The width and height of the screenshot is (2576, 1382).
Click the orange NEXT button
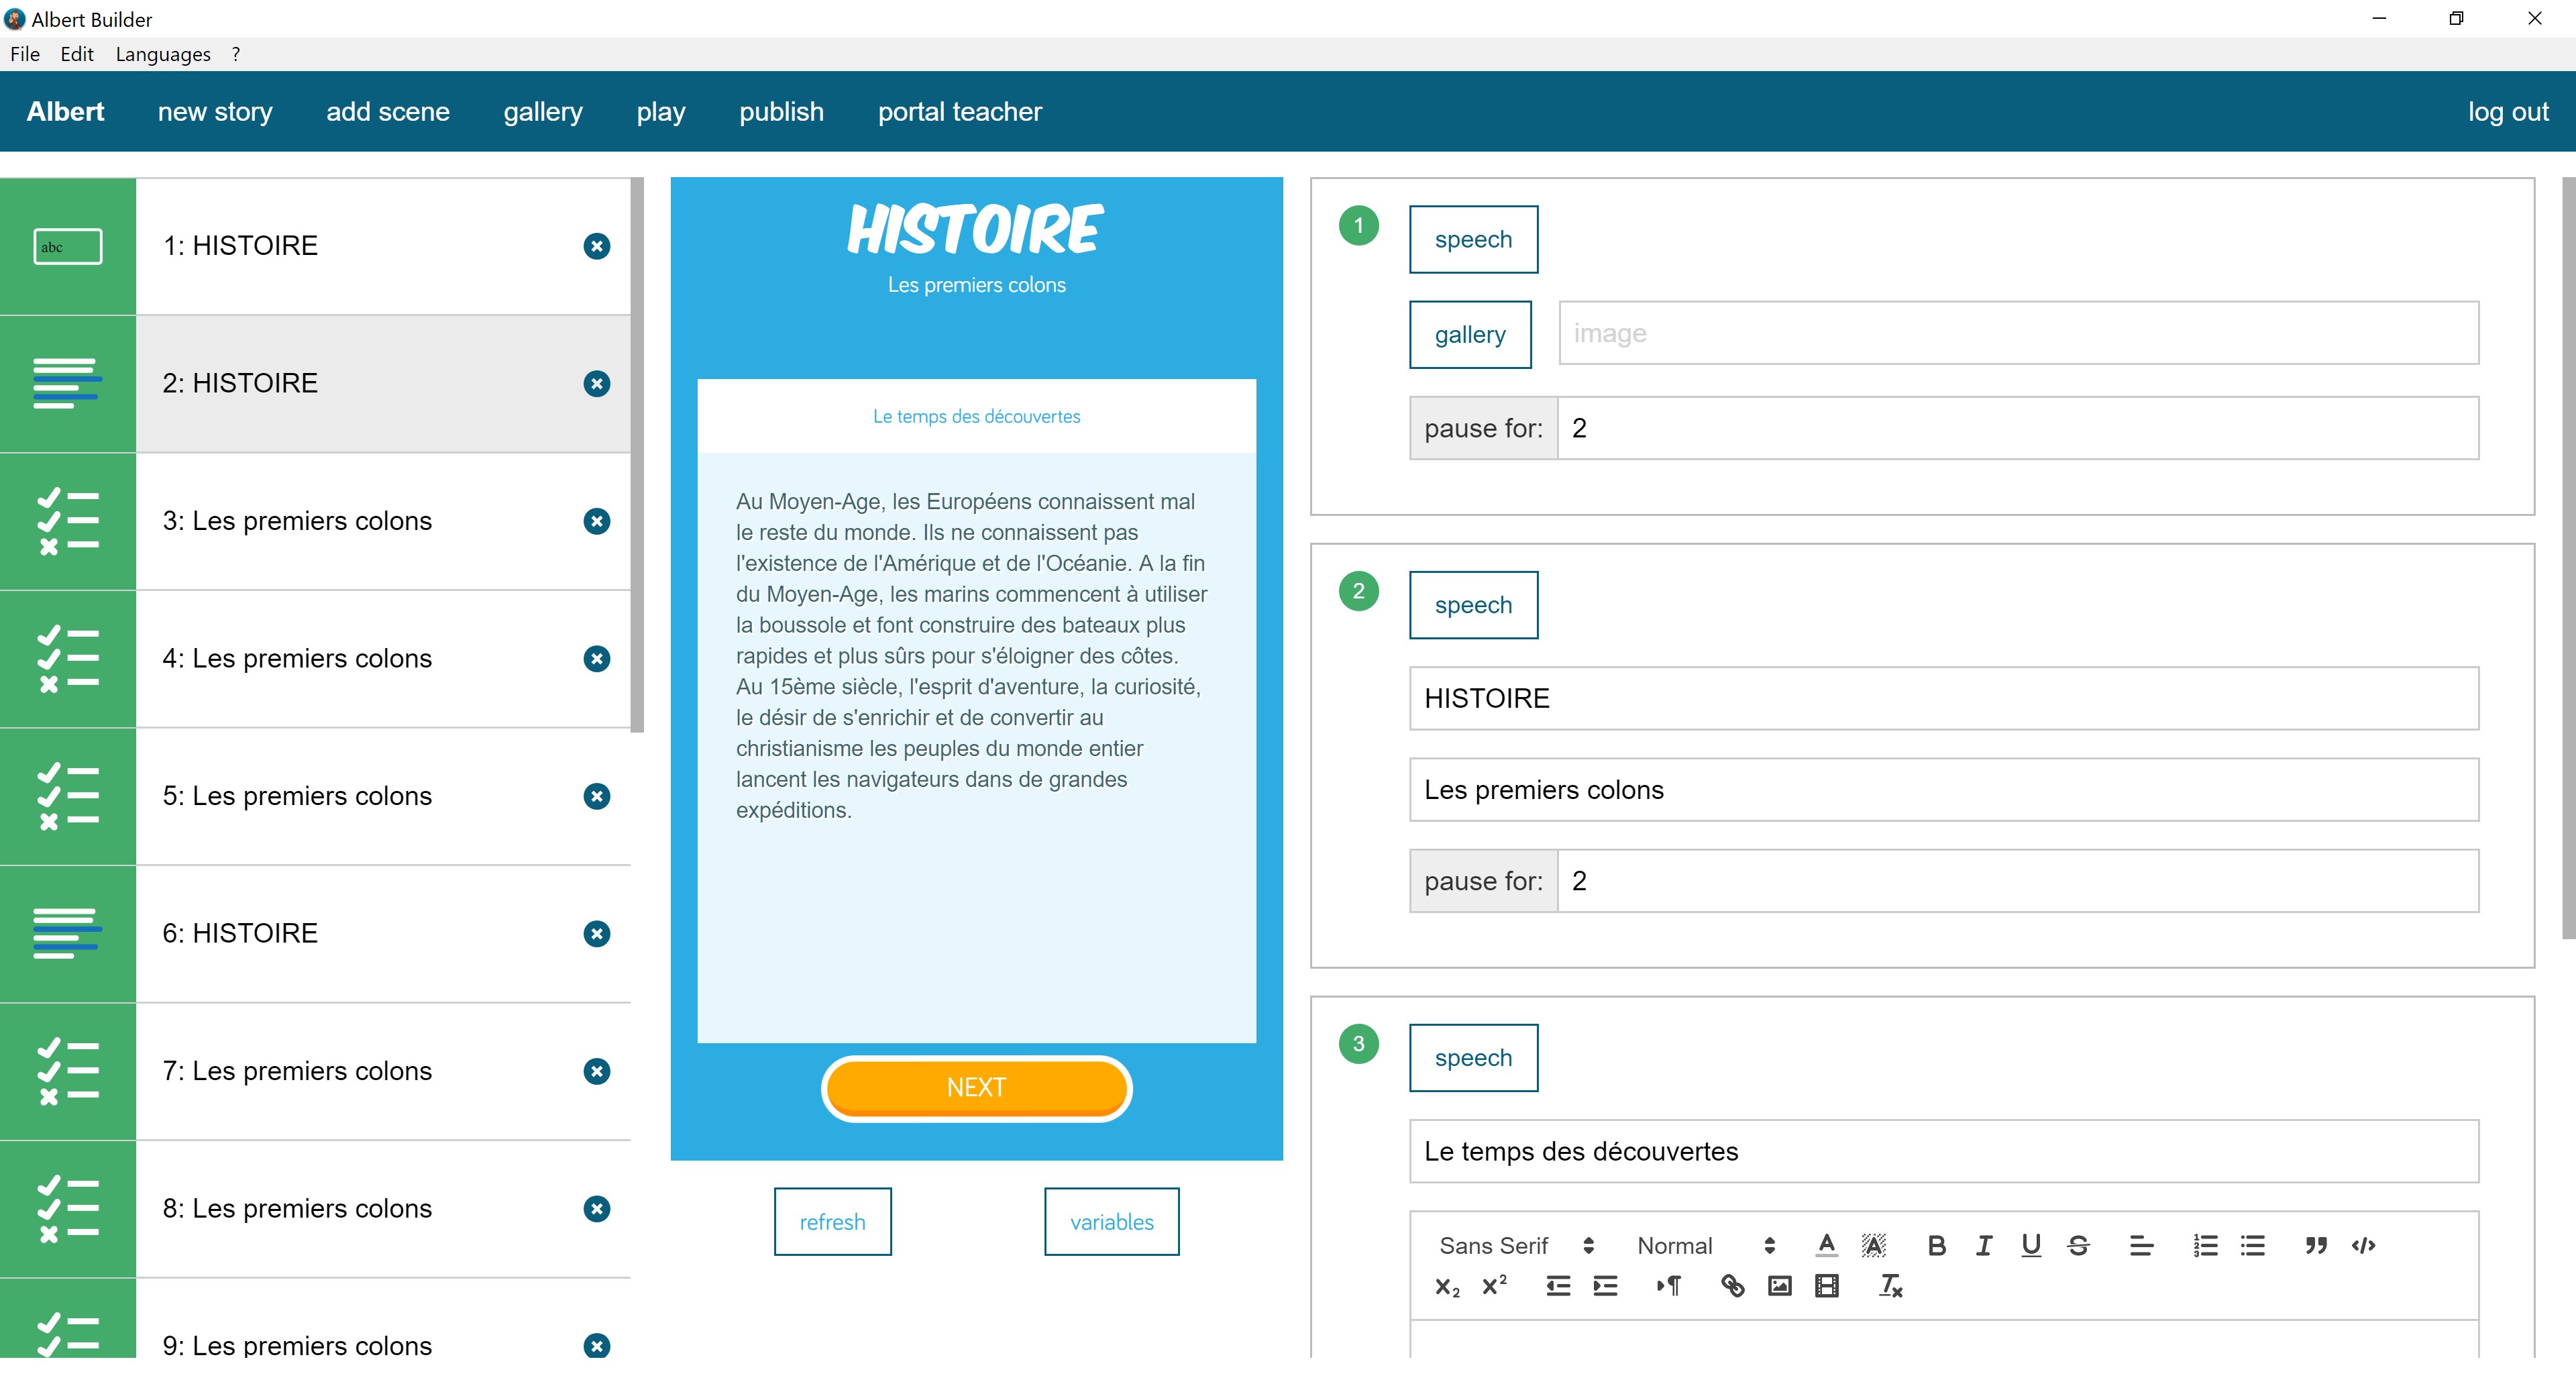(x=976, y=1087)
